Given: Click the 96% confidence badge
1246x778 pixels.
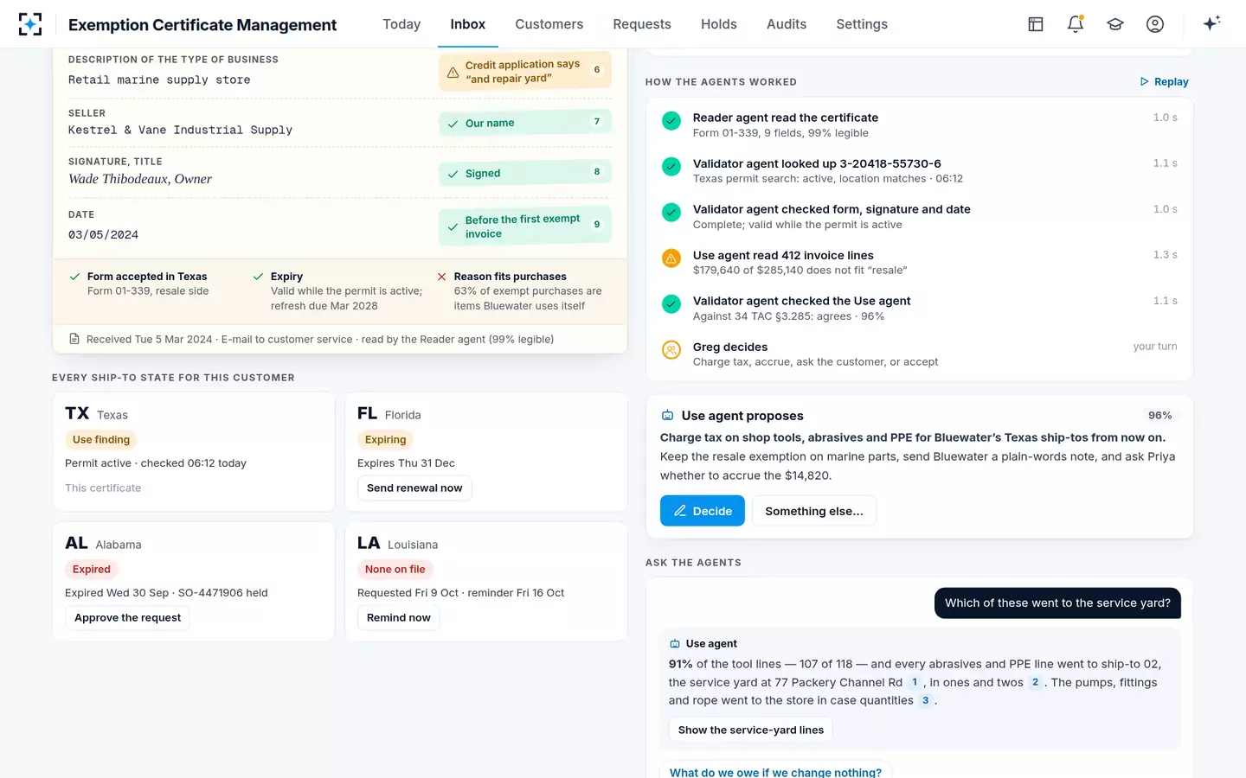Looking at the screenshot, I should click(1159, 416).
